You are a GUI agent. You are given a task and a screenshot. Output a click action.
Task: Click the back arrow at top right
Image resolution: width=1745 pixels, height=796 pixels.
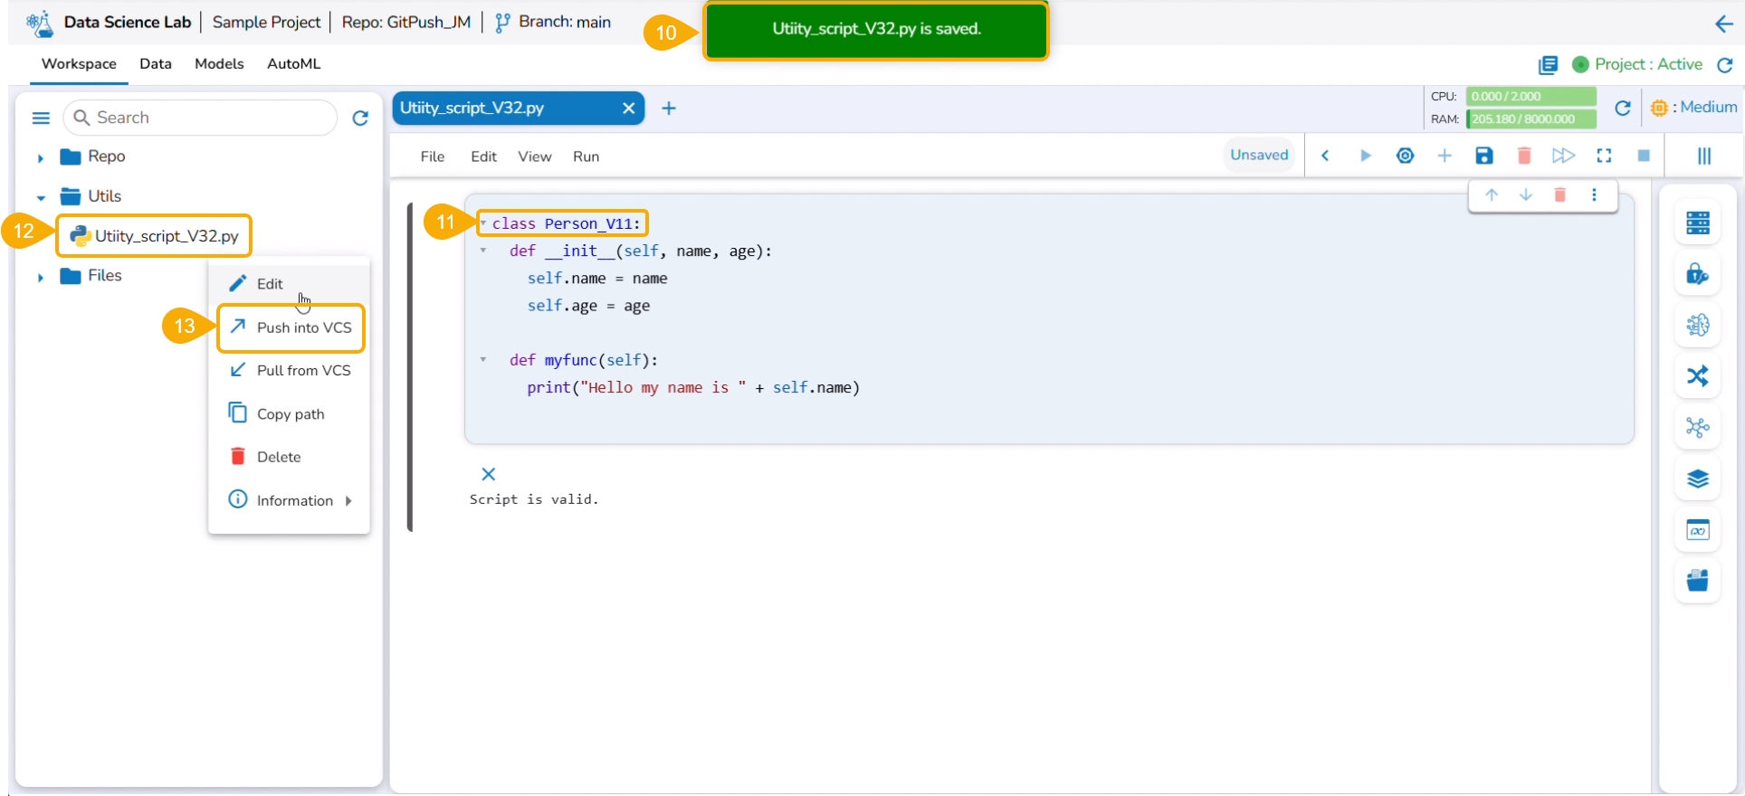click(x=1723, y=24)
